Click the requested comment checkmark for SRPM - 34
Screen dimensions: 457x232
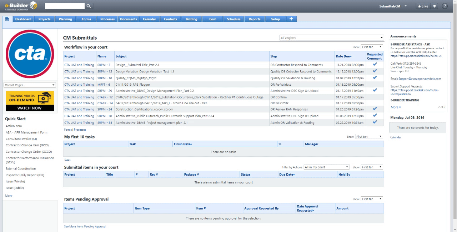pyautogui.click(x=375, y=122)
